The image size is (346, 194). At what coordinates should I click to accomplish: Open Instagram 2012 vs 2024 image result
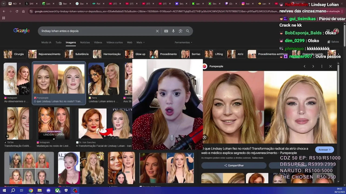[17, 79]
